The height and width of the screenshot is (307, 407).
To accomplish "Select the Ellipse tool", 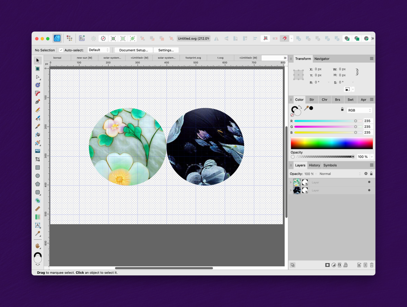I will click(x=37, y=176).
